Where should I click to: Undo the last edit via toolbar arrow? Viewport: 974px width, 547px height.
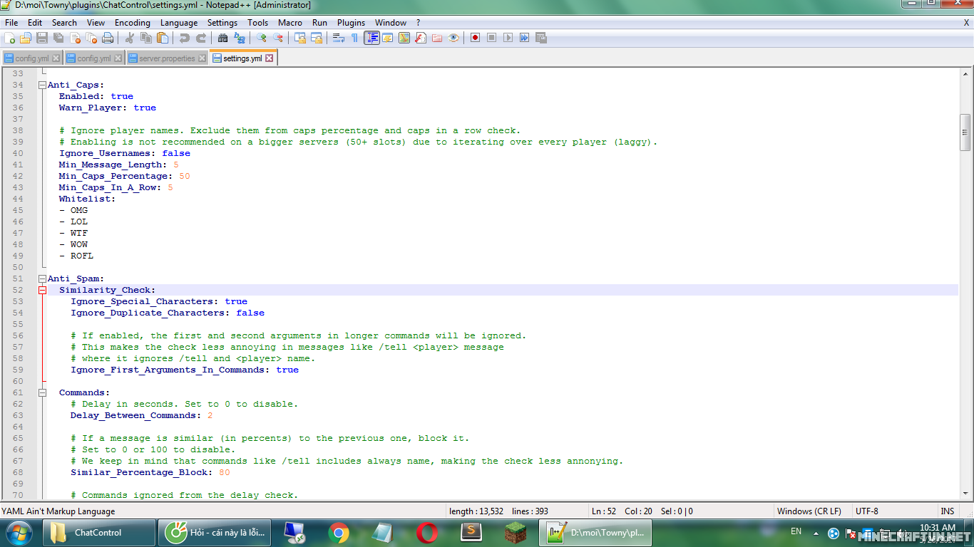pos(183,38)
